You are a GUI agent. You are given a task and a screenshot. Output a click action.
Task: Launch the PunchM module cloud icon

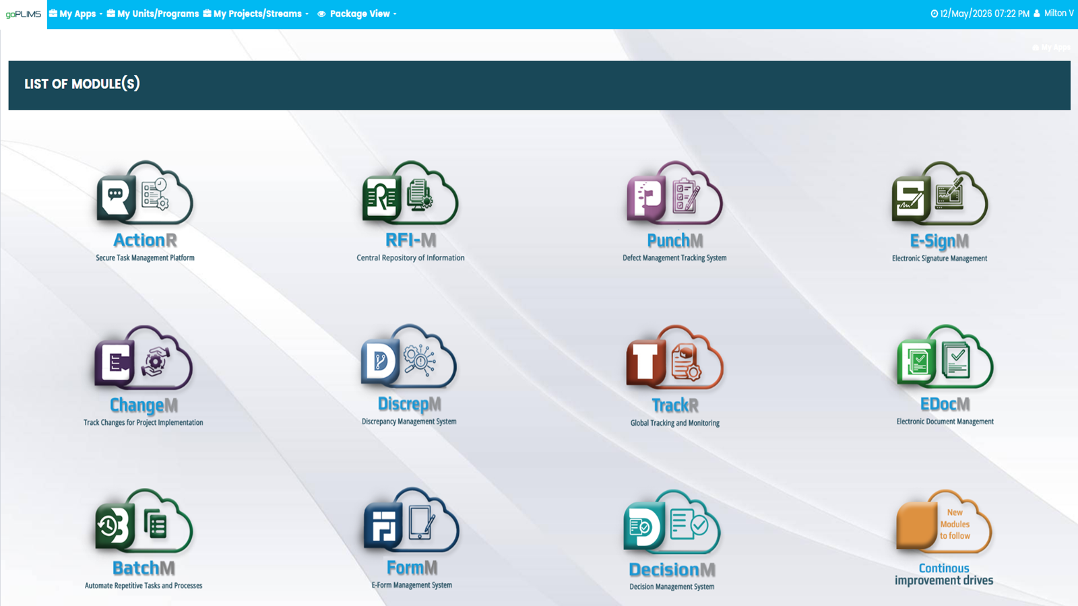coord(674,193)
